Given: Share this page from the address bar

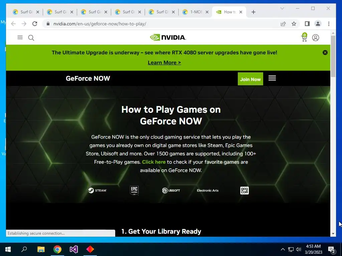Looking at the screenshot, I should (283, 24).
